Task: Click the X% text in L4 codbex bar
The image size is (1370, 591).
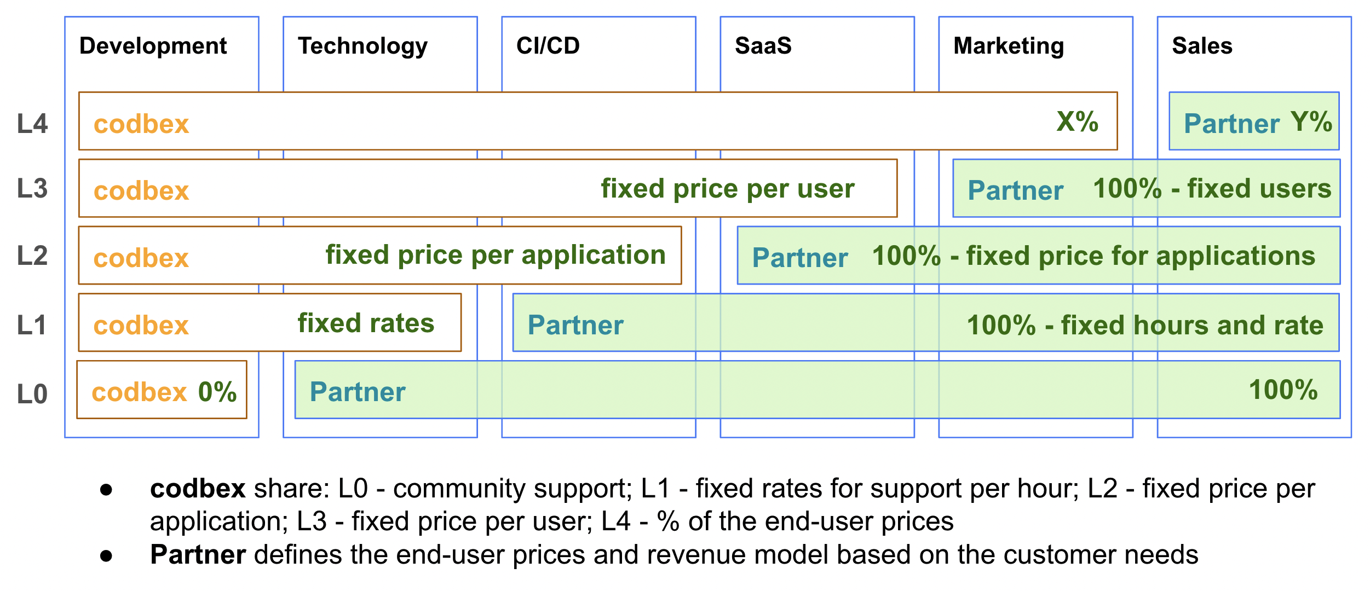Action: (x=1077, y=121)
